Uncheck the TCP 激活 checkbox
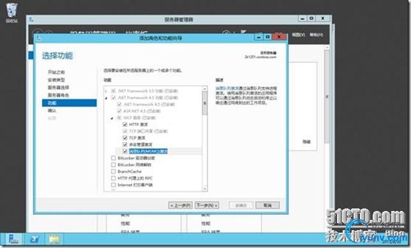The image size is (411, 248). coord(125,138)
